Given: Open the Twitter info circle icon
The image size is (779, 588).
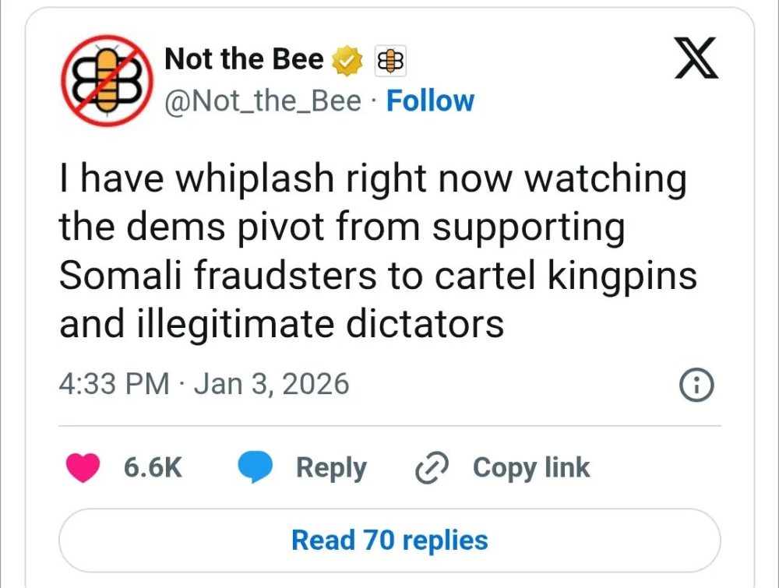Looking at the screenshot, I should 696,385.
